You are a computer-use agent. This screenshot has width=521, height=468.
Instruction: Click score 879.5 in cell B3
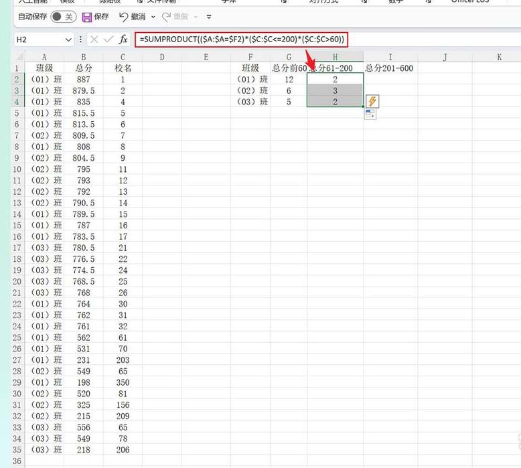click(84, 90)
